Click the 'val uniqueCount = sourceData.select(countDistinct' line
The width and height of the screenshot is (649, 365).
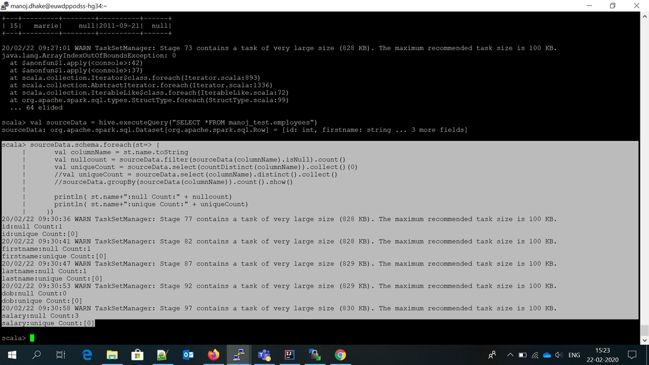pos(206,167)
